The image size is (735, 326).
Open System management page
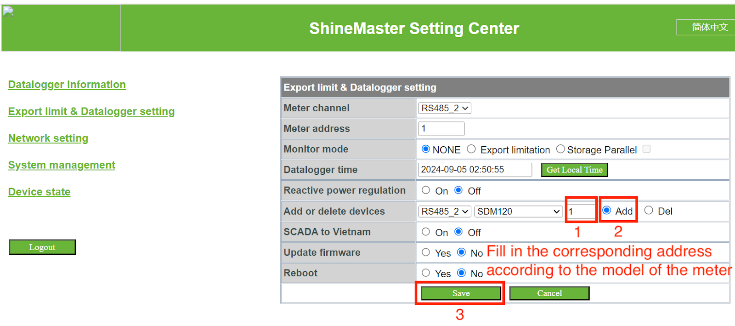pyautogui.click(x=62, y=165)
